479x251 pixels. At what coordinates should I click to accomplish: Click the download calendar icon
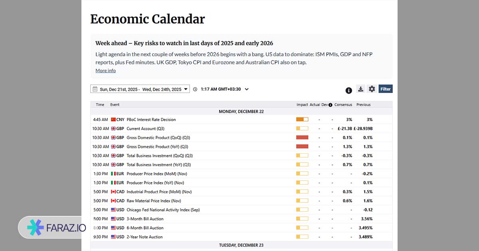pos(360,89)
